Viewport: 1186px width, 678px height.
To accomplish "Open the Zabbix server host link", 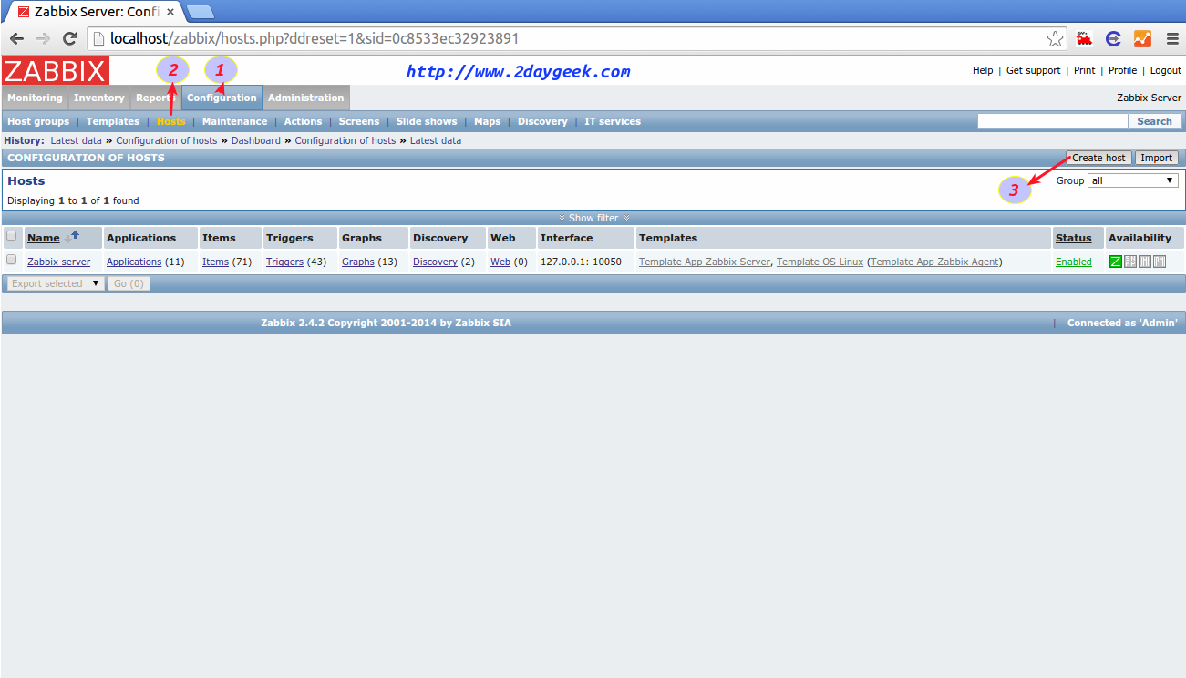I will pyautogui.click(x=58, y=262).
